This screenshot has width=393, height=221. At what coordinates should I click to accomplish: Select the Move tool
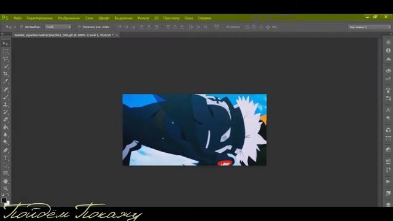click(6, 44)
